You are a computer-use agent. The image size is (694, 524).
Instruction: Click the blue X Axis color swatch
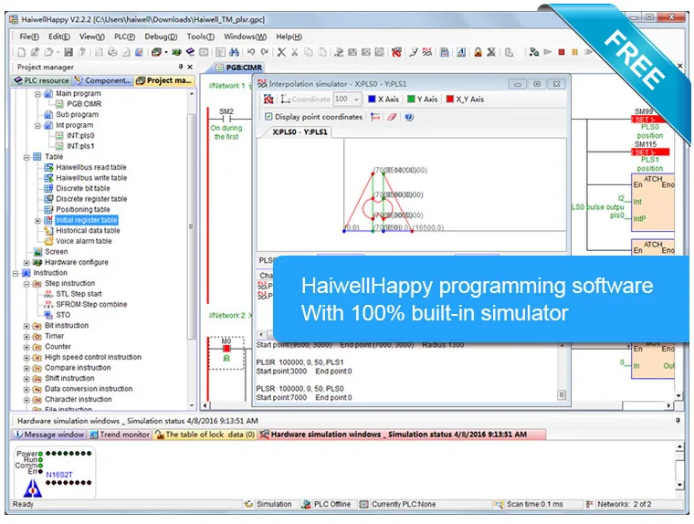pos(372,100)
